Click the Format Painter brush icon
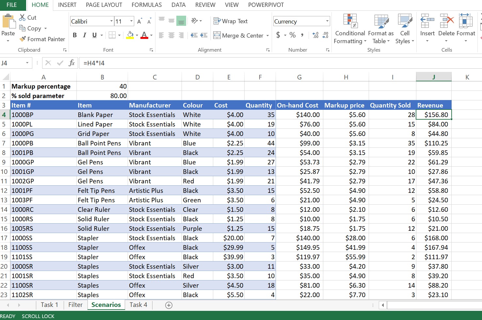This screenshot has height=320, width=482. tap(23, 39)
